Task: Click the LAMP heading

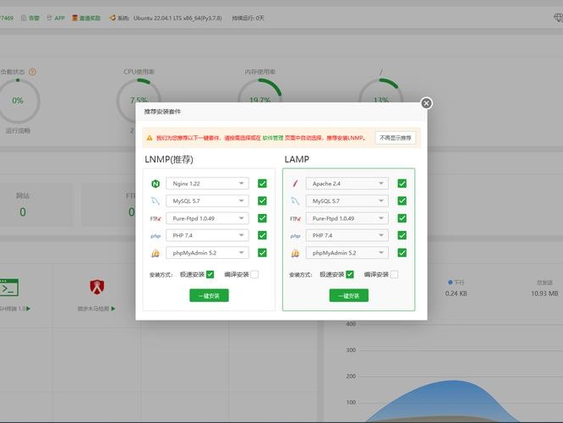Action: 297,159
